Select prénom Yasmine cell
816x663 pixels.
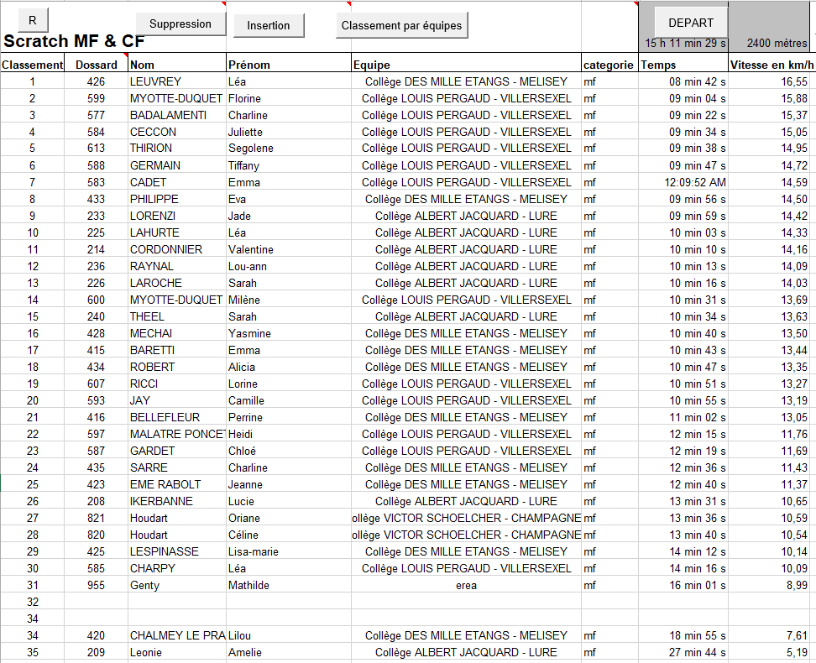[289, 333]
